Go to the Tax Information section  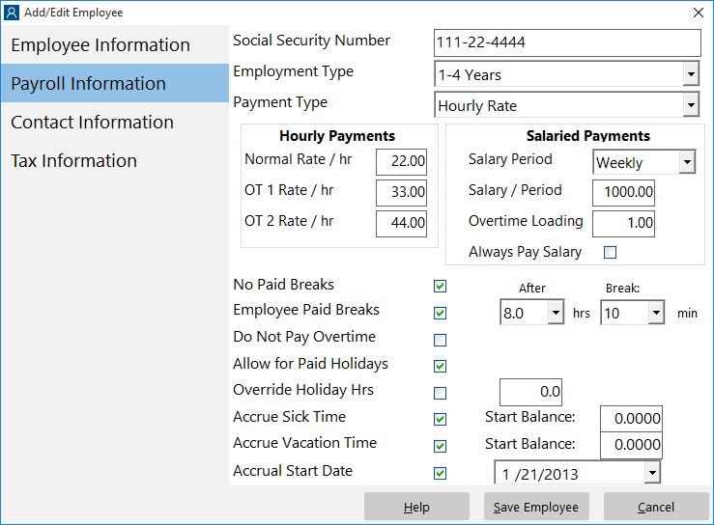pyautogui.click(x=114, y=160)
